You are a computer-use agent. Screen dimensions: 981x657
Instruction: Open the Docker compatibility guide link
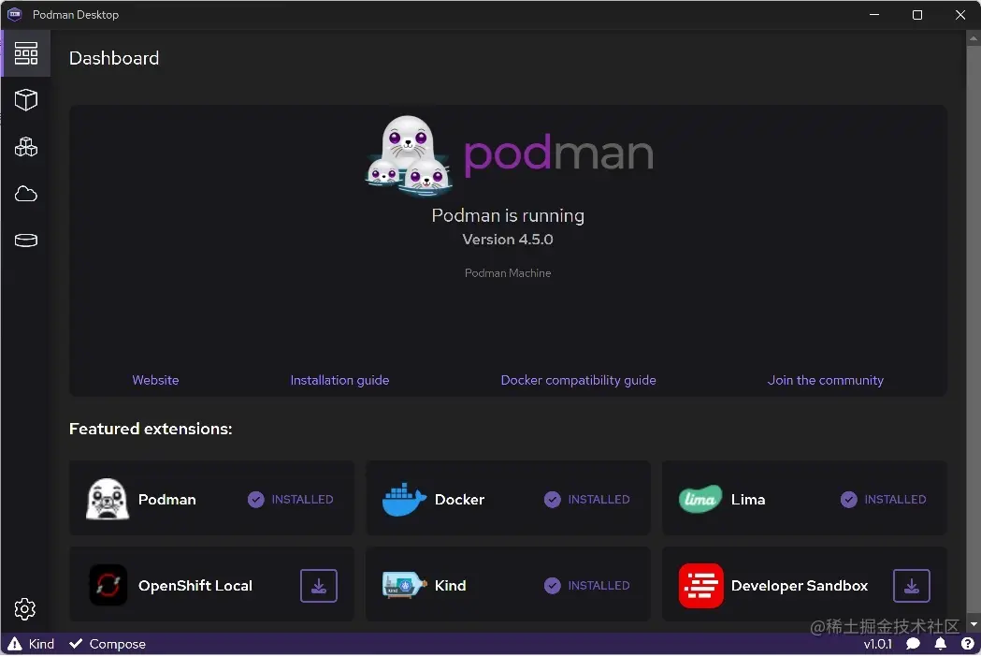(579, 381)
